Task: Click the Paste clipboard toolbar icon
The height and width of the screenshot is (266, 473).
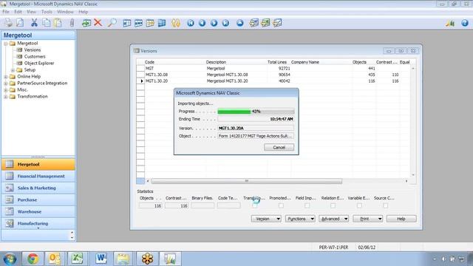Action: point(58,23)
